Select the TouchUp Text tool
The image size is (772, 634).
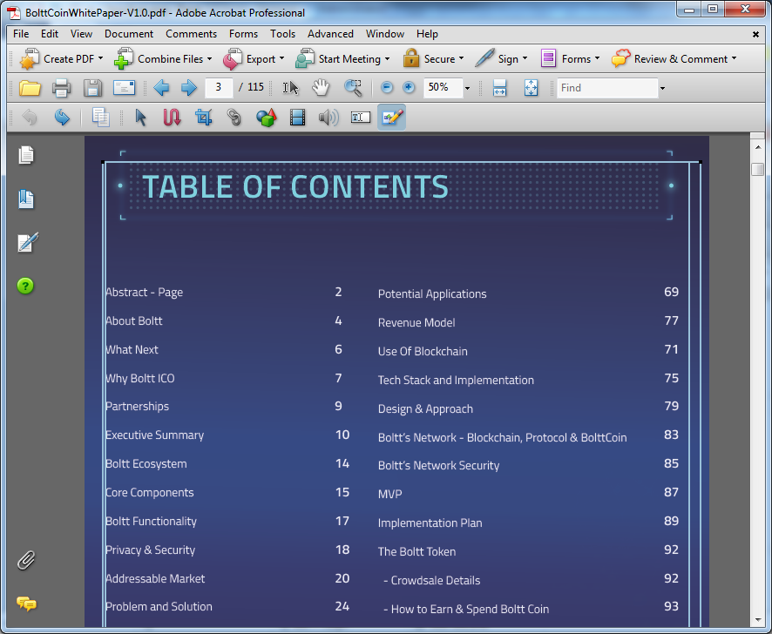point(361,118)
